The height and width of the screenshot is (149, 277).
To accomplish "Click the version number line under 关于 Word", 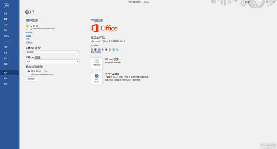I will pyautogui.click(x=123, y=80).
